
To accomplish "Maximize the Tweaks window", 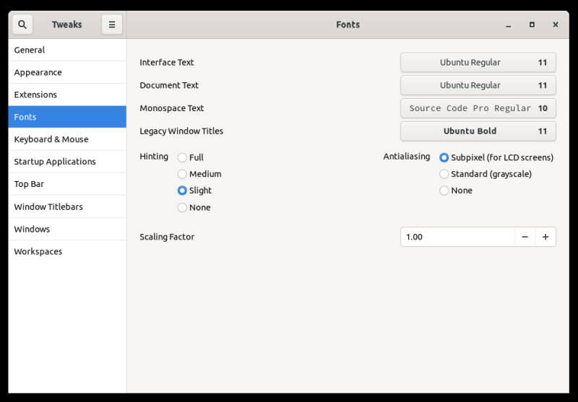I will coord(532,25).
